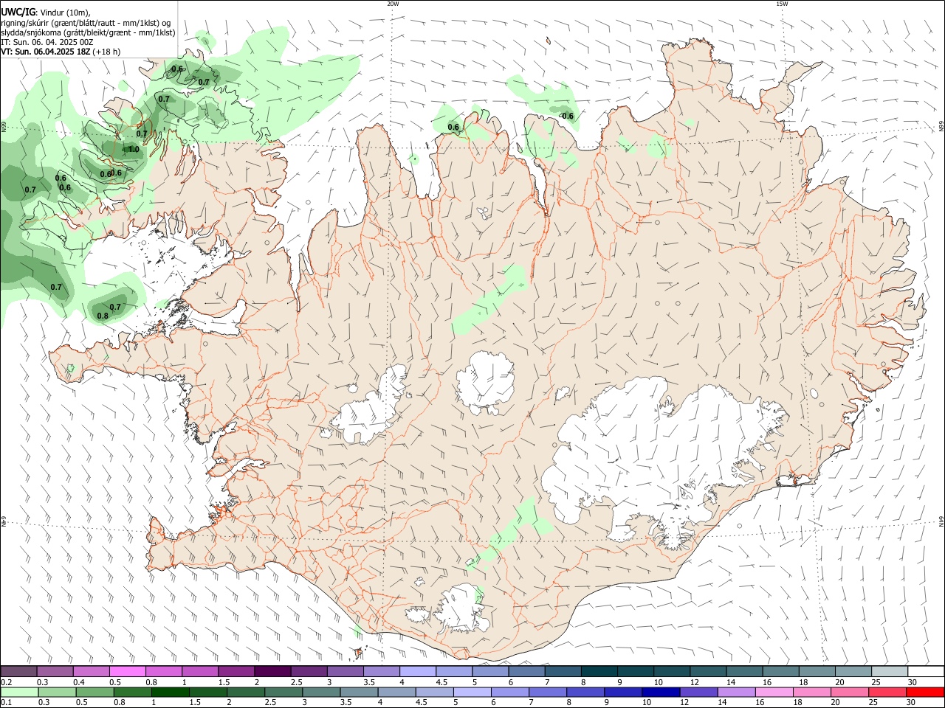The width and height of the screenshot is (945, 708).
Task: Pick the darkest purple 2 mm snow swatch
Action: [272, 672]
